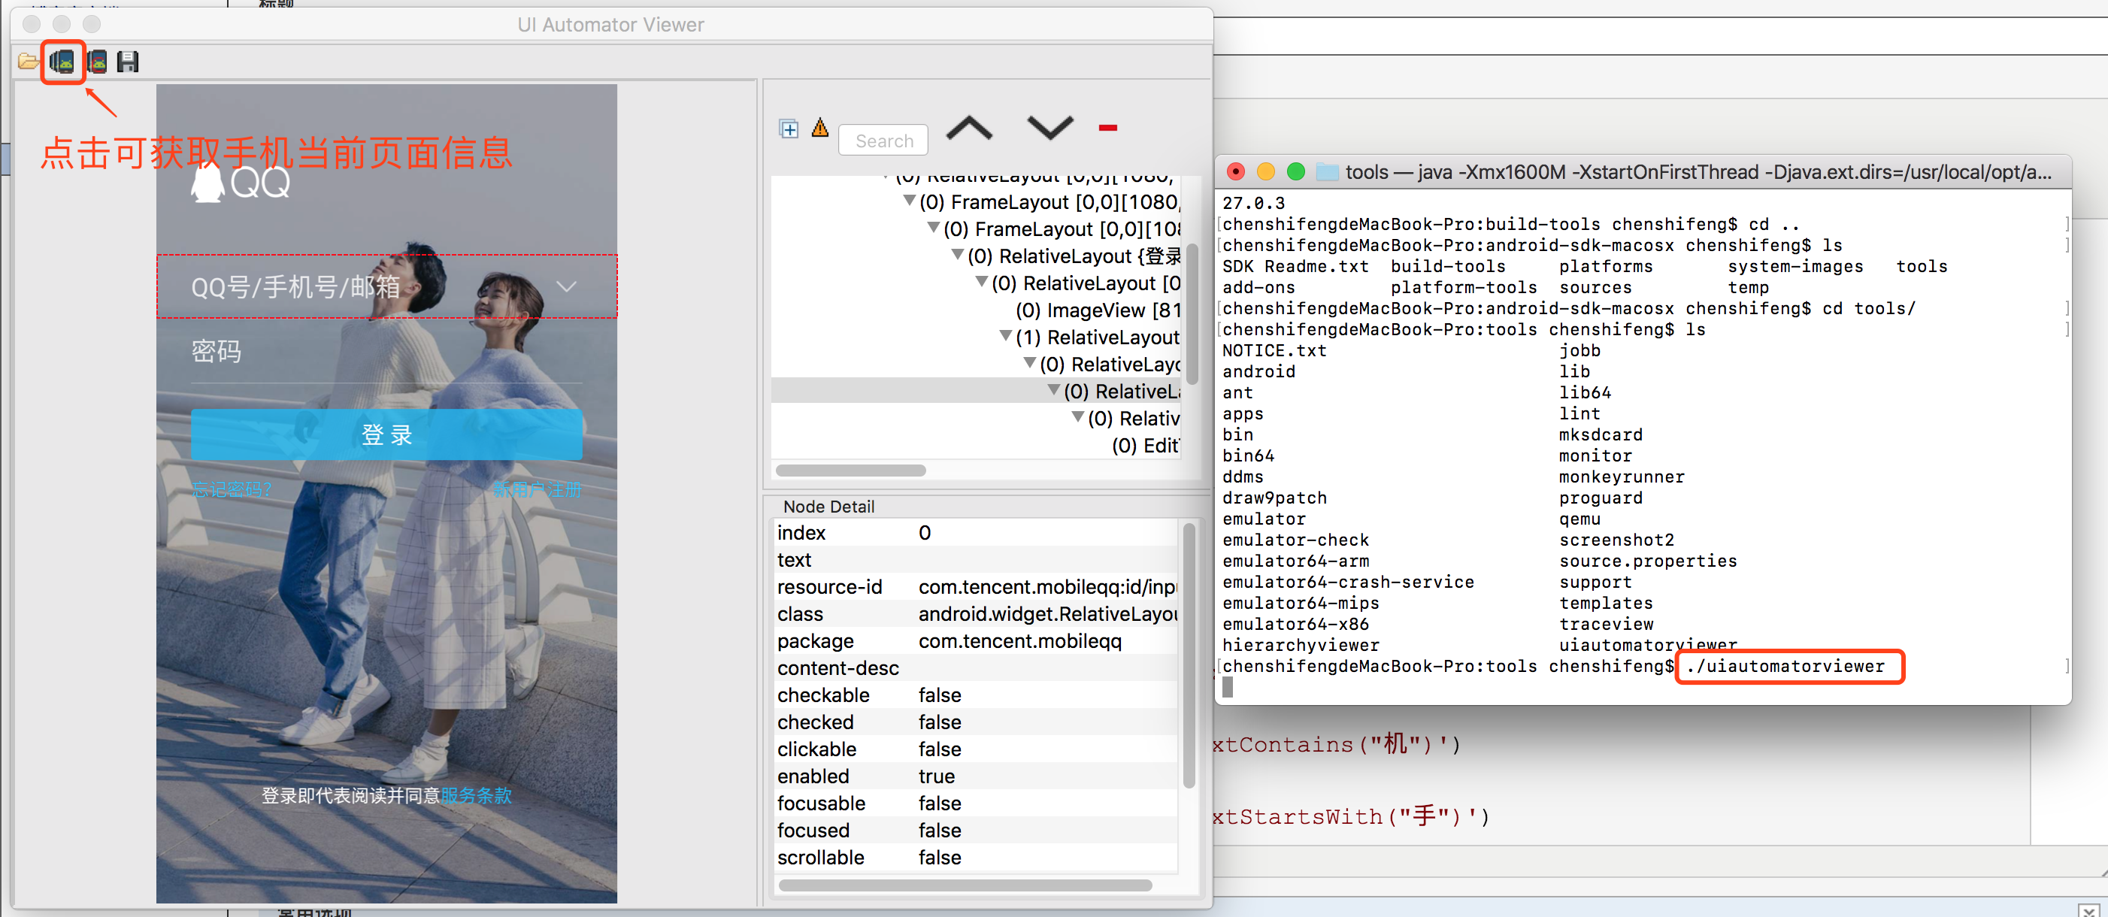Select the resource-id row in Node Detail
Image resolution: width=2108 pixels, height=917 pixels.
point(974,586)
